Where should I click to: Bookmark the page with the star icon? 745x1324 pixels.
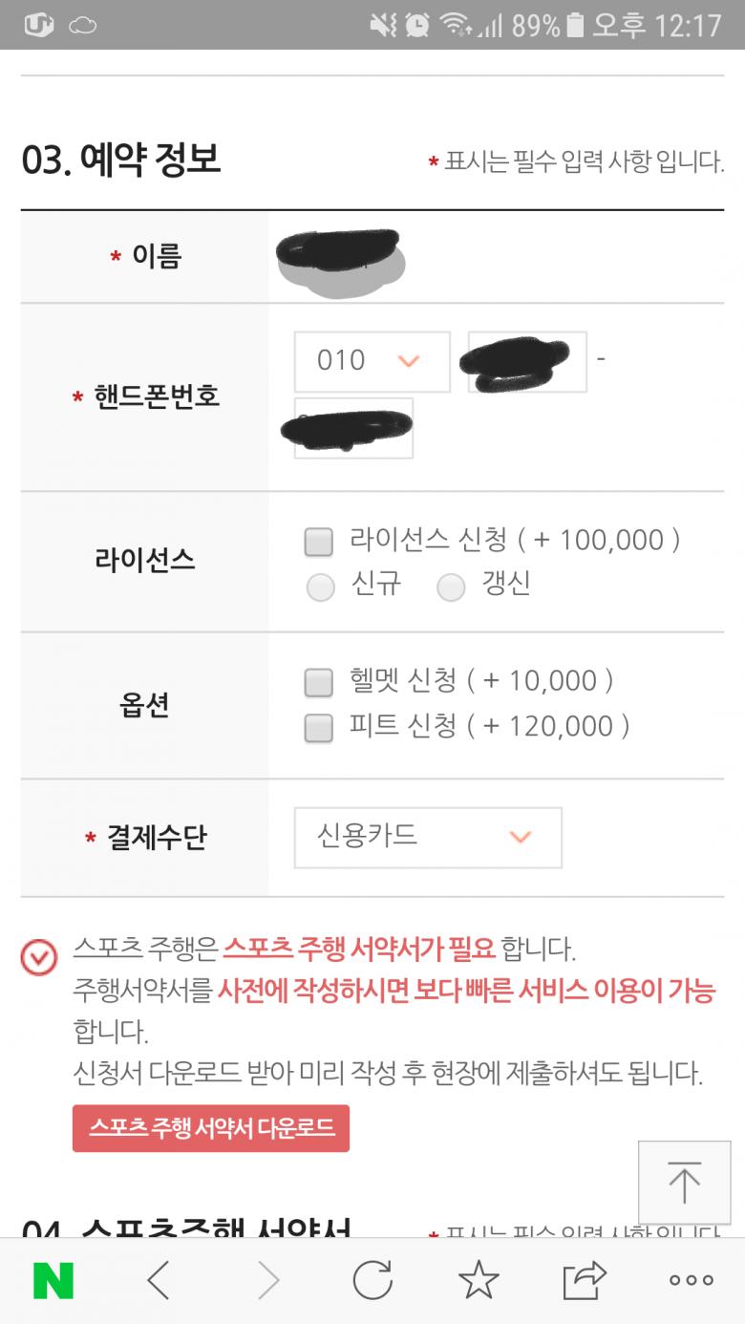point(479,1280)
